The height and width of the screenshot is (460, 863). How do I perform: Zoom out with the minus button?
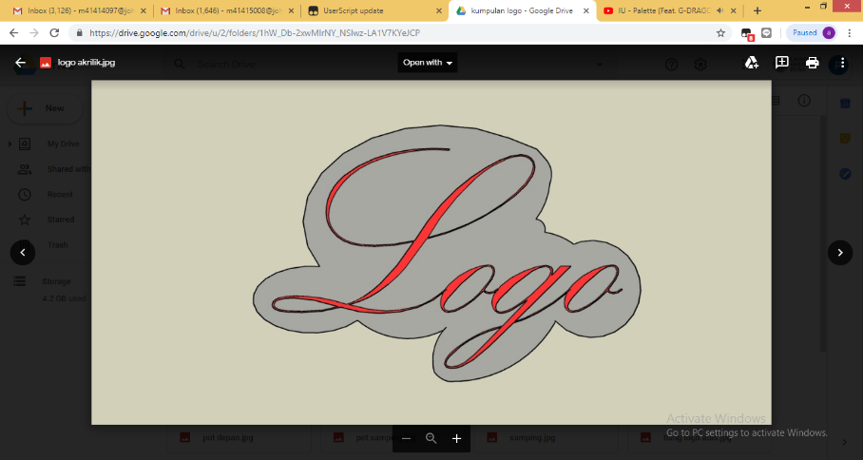[406, 438]
